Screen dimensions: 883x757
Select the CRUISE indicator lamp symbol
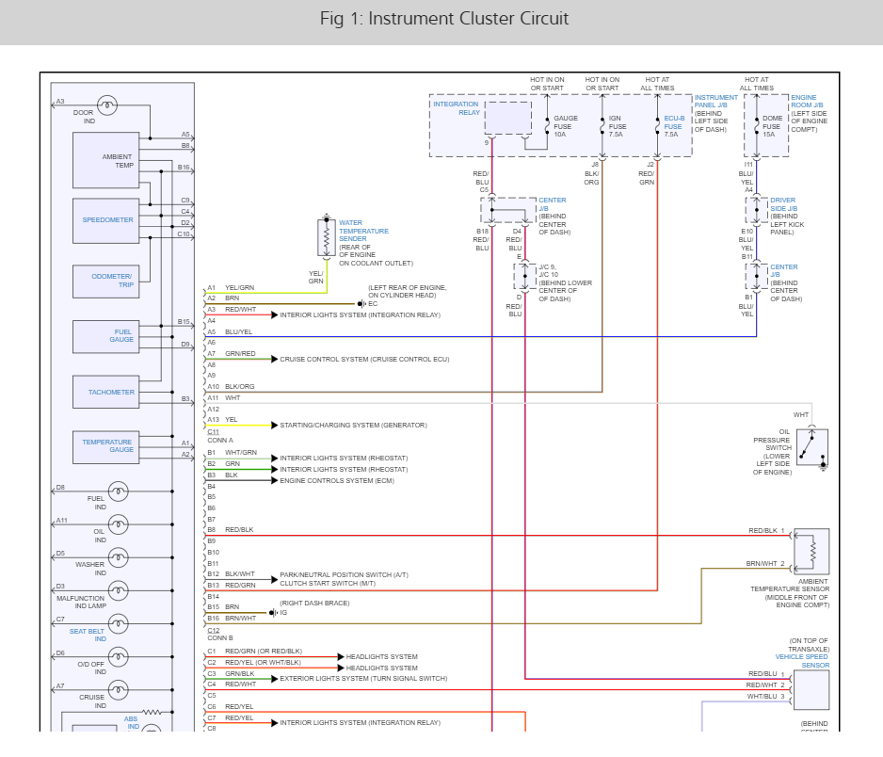pos(119,689)
